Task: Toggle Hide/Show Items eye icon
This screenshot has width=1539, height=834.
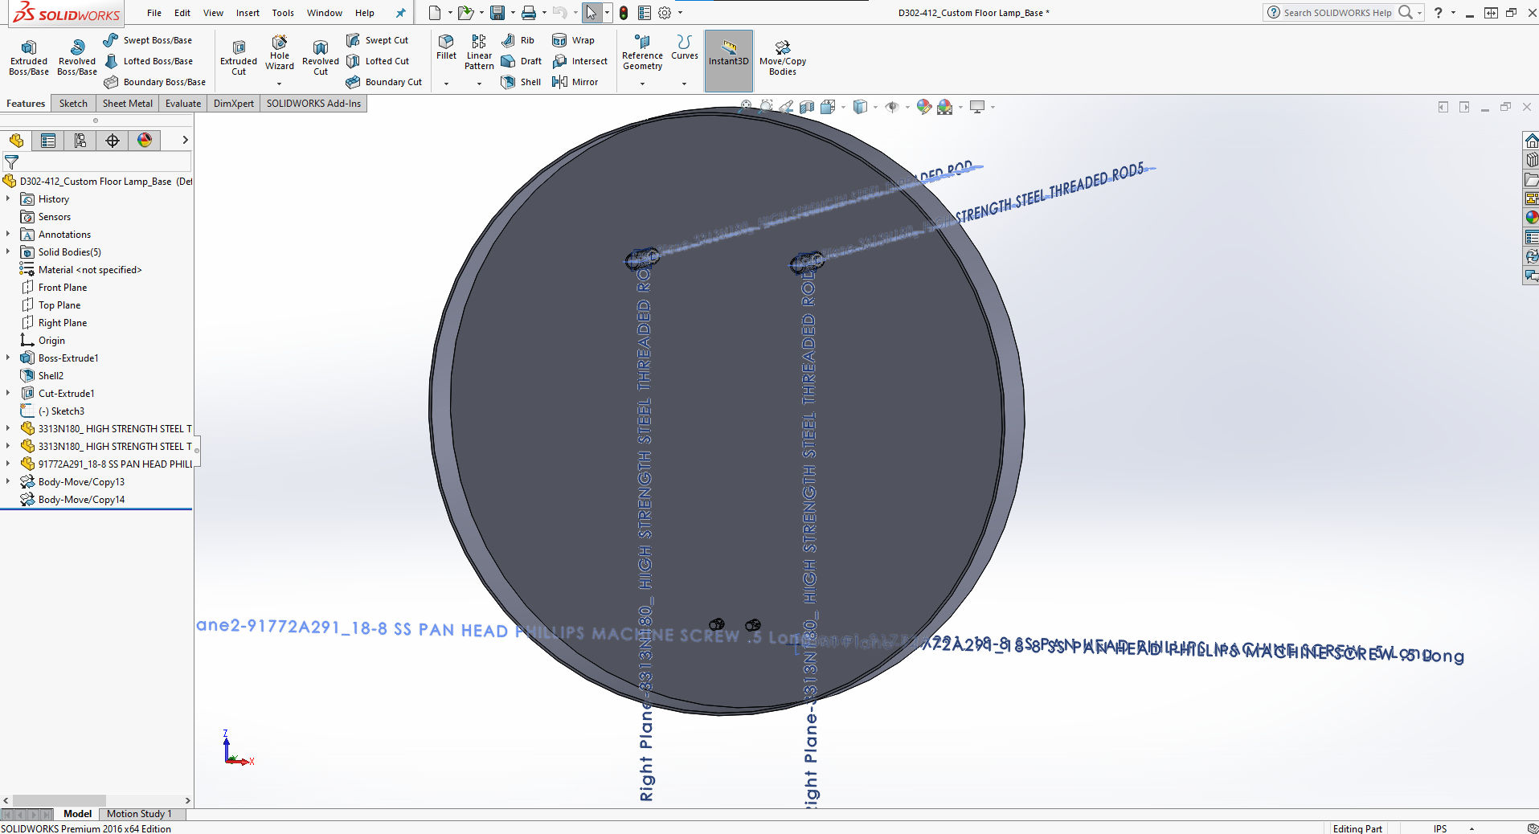Action: 892,107
